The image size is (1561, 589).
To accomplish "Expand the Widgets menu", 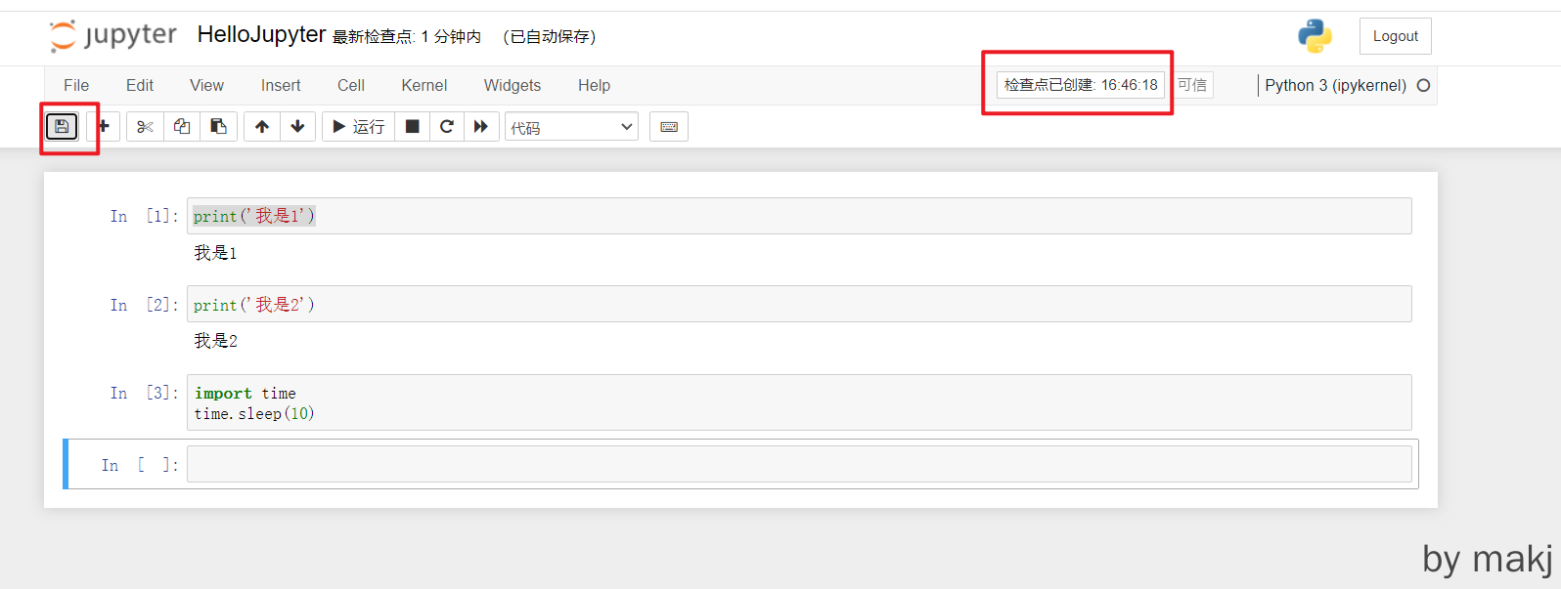I will click(x=512, y=86).
